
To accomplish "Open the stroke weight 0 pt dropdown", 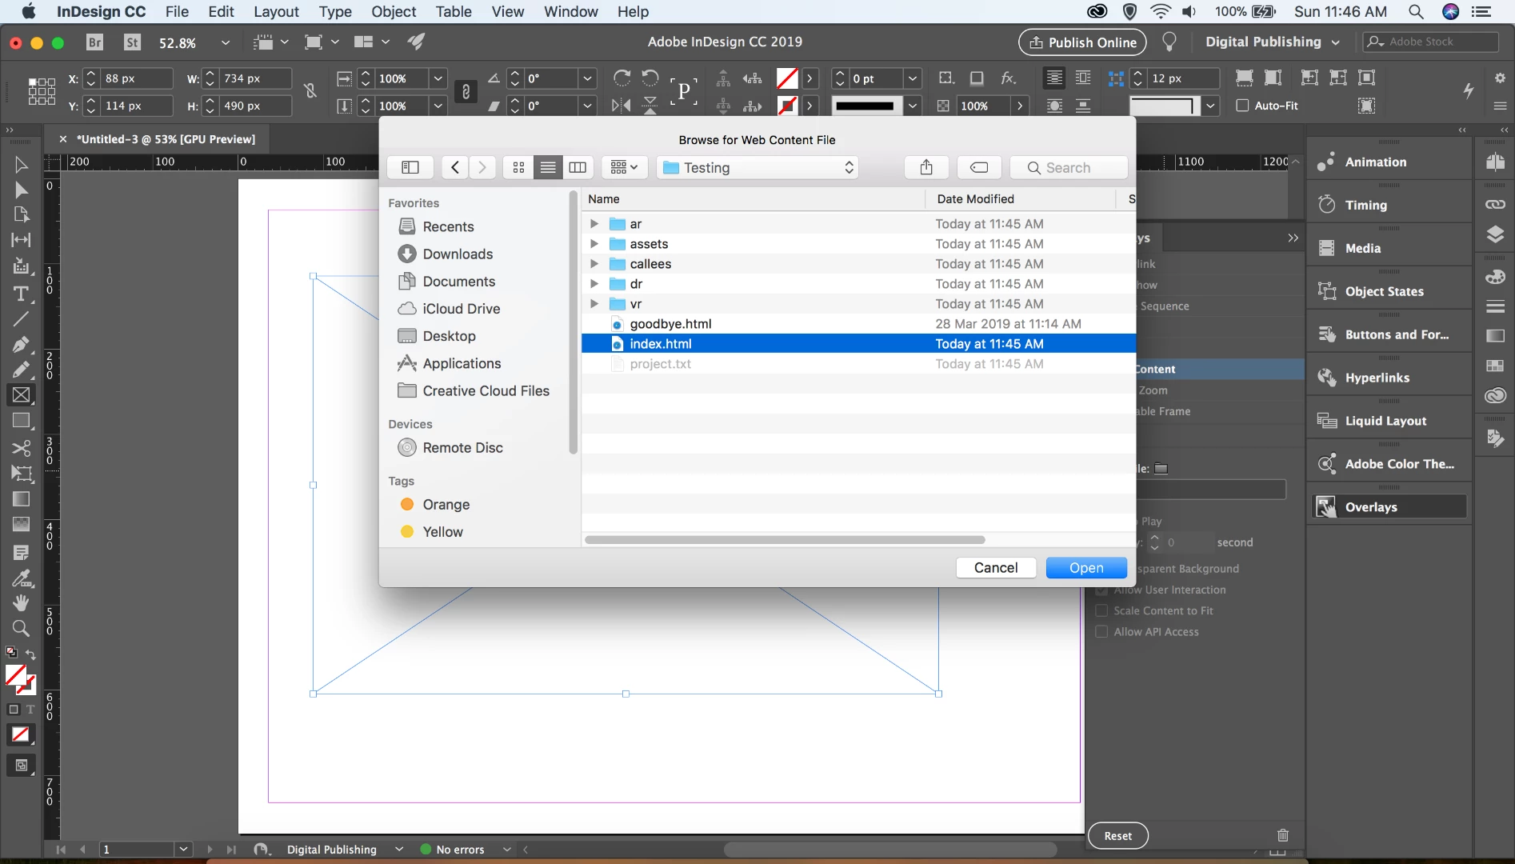I will click(912, 78).
